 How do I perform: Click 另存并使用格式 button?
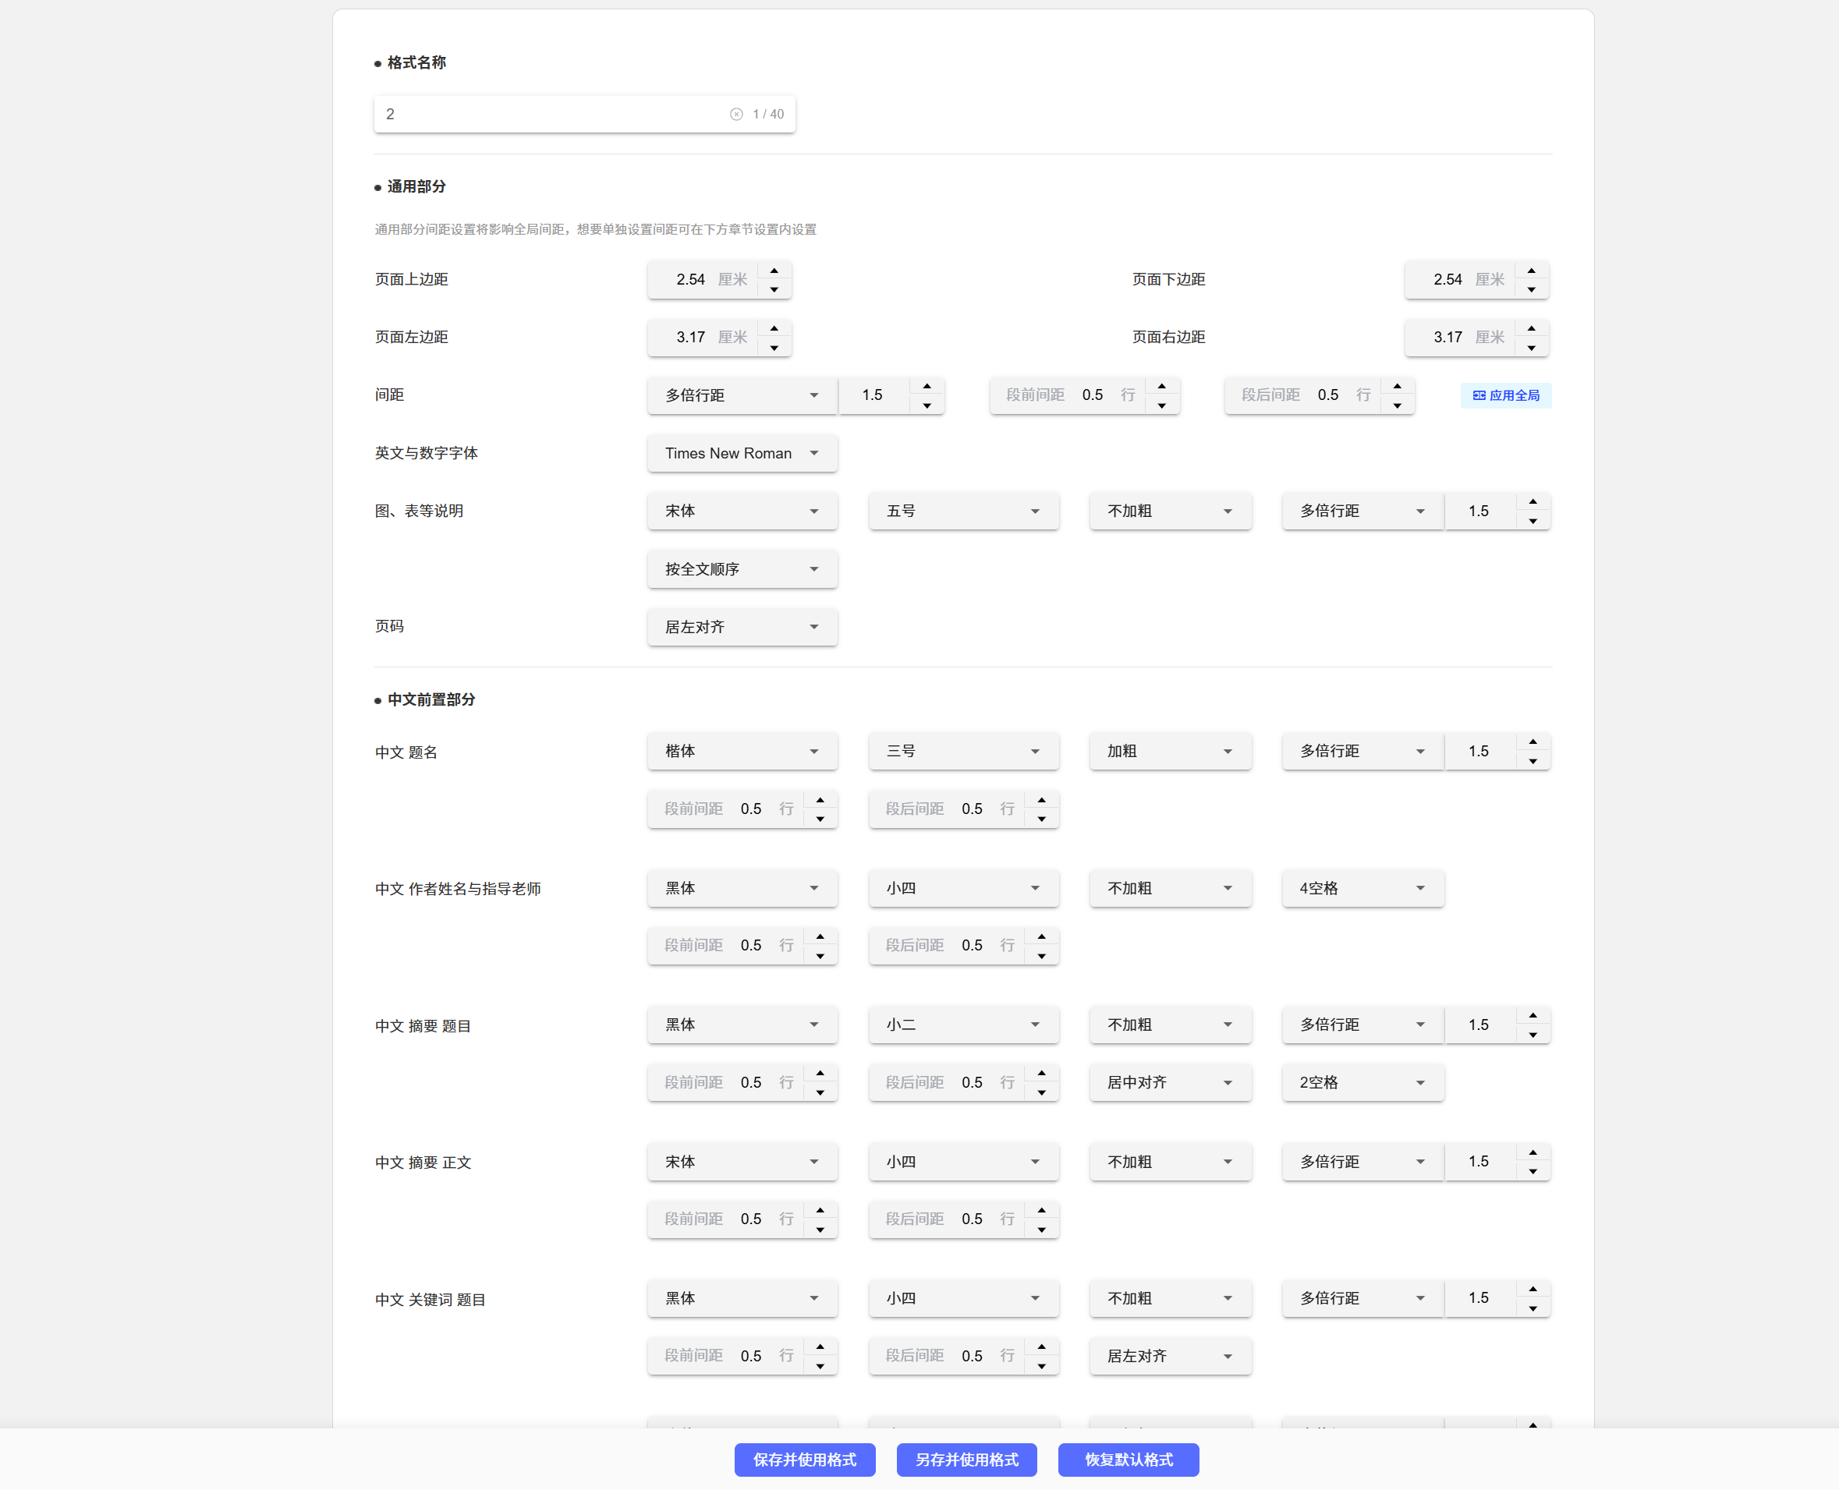pyautogui.click(x=966, y=1460)
